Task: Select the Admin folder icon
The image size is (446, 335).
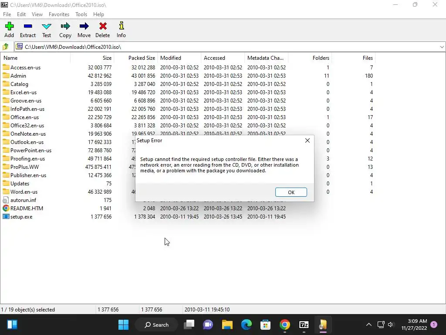Action: 6,75
